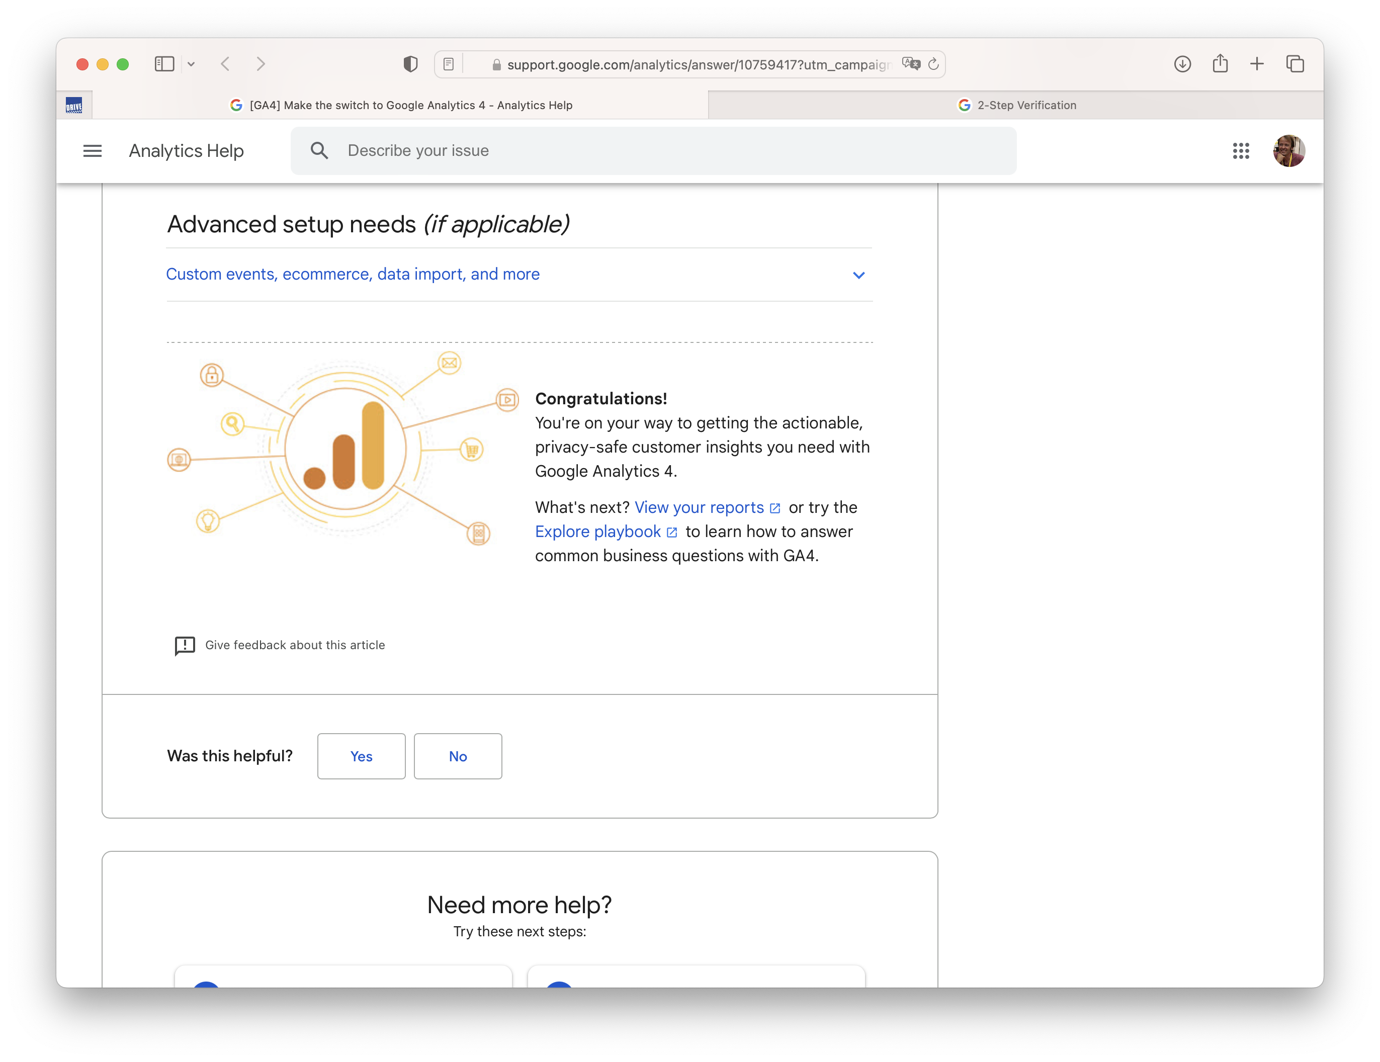This screenshot has width=1380, height=1062.
Task: Expand Custom events, ecommerce, data import section
Action: click(x=353, y=274)
